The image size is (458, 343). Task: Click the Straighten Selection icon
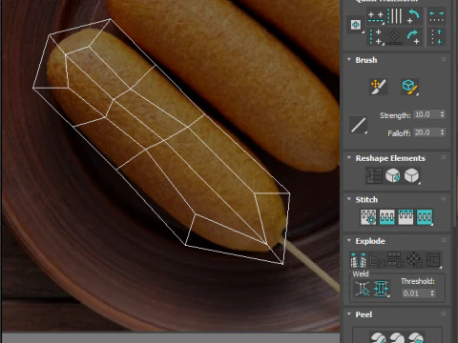coord(374,175)
